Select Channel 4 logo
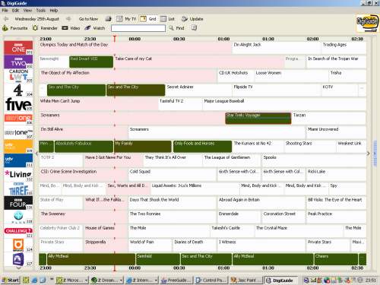 (18, 90)
